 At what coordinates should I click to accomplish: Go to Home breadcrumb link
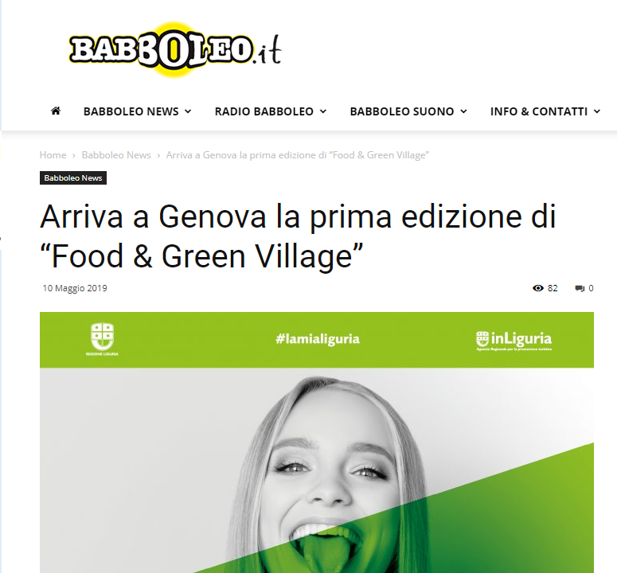[53, 155]
